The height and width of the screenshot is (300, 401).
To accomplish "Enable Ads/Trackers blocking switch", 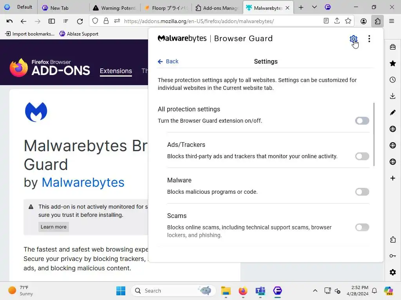I will [x=362, y=156].
